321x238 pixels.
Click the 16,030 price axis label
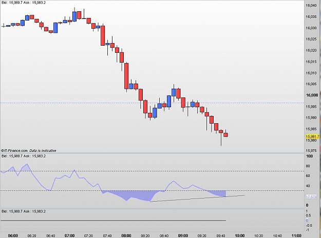point(311,28)
